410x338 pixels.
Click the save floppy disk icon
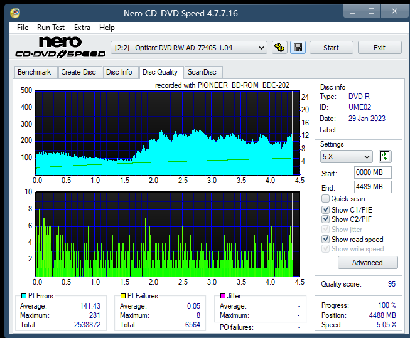pos(298,48)
